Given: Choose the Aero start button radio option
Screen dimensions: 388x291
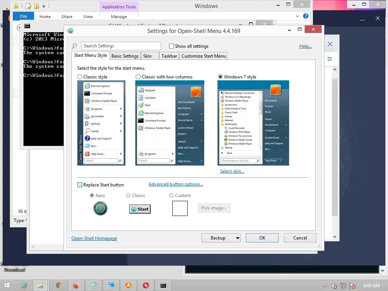Looking at the screenshot, I should 92,195.
